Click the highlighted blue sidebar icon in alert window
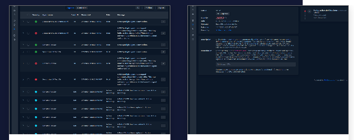 (193, 24)
